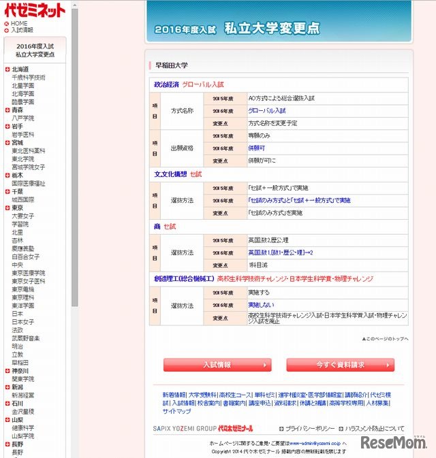Open the 単科ゼミ footer link

(264, 395)
